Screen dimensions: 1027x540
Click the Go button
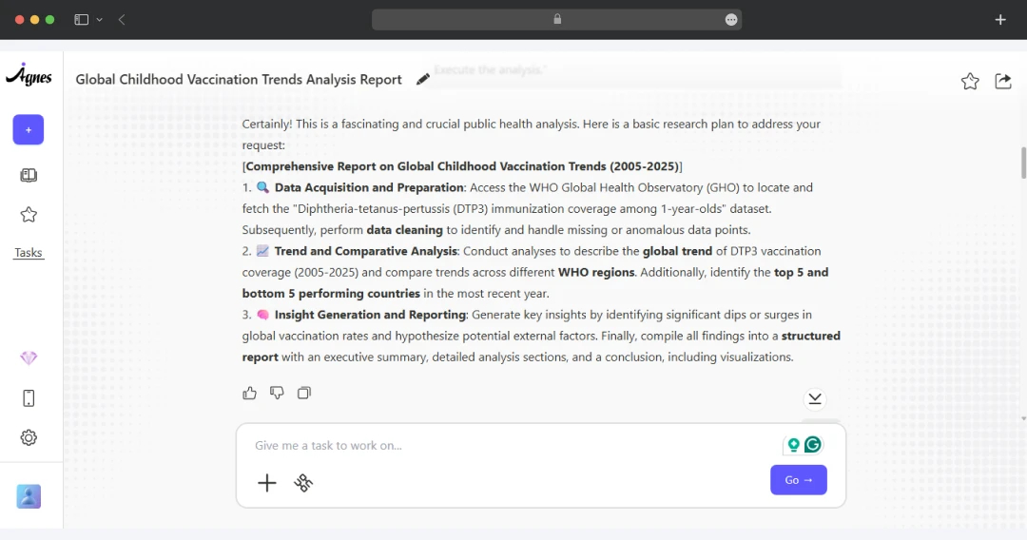click(x=799, y=480)
